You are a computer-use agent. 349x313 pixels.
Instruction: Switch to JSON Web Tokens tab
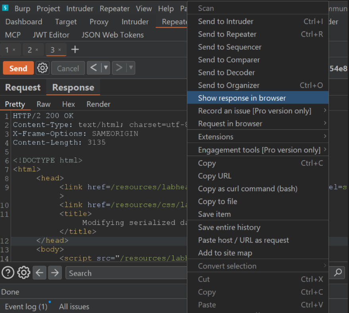(112, 35)
